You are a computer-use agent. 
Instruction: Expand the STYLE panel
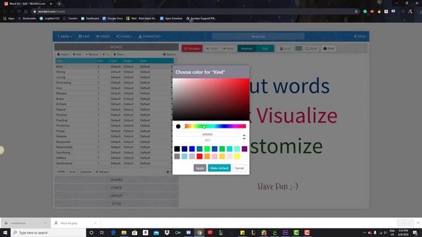(116, 203)
